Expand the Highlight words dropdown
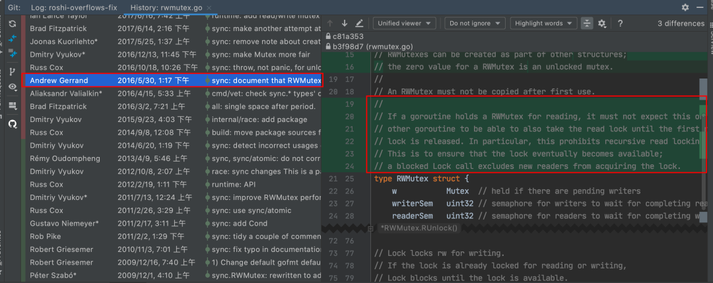Screen dimensions: 713x283 coord(543,23)
